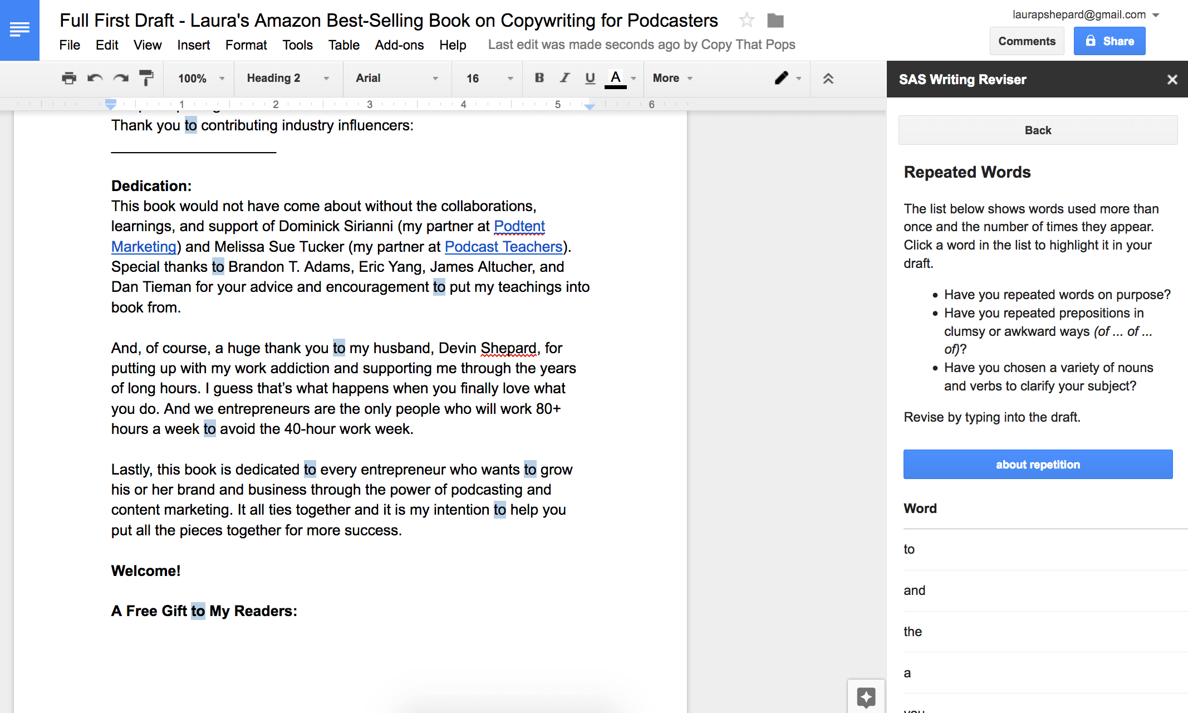This screenshot has width=1188, height=713.
Task: Expand the Arial font dropdown
Action: pyautogui.click(x=396, y=79)
